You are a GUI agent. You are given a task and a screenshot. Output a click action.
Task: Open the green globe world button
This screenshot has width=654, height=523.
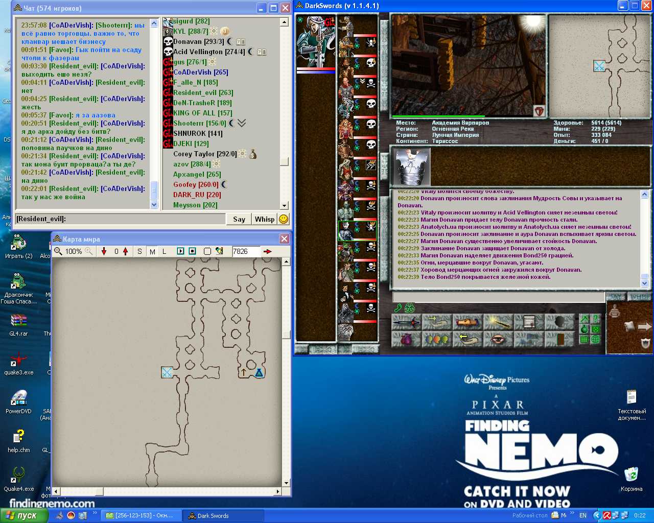(595, 340)
